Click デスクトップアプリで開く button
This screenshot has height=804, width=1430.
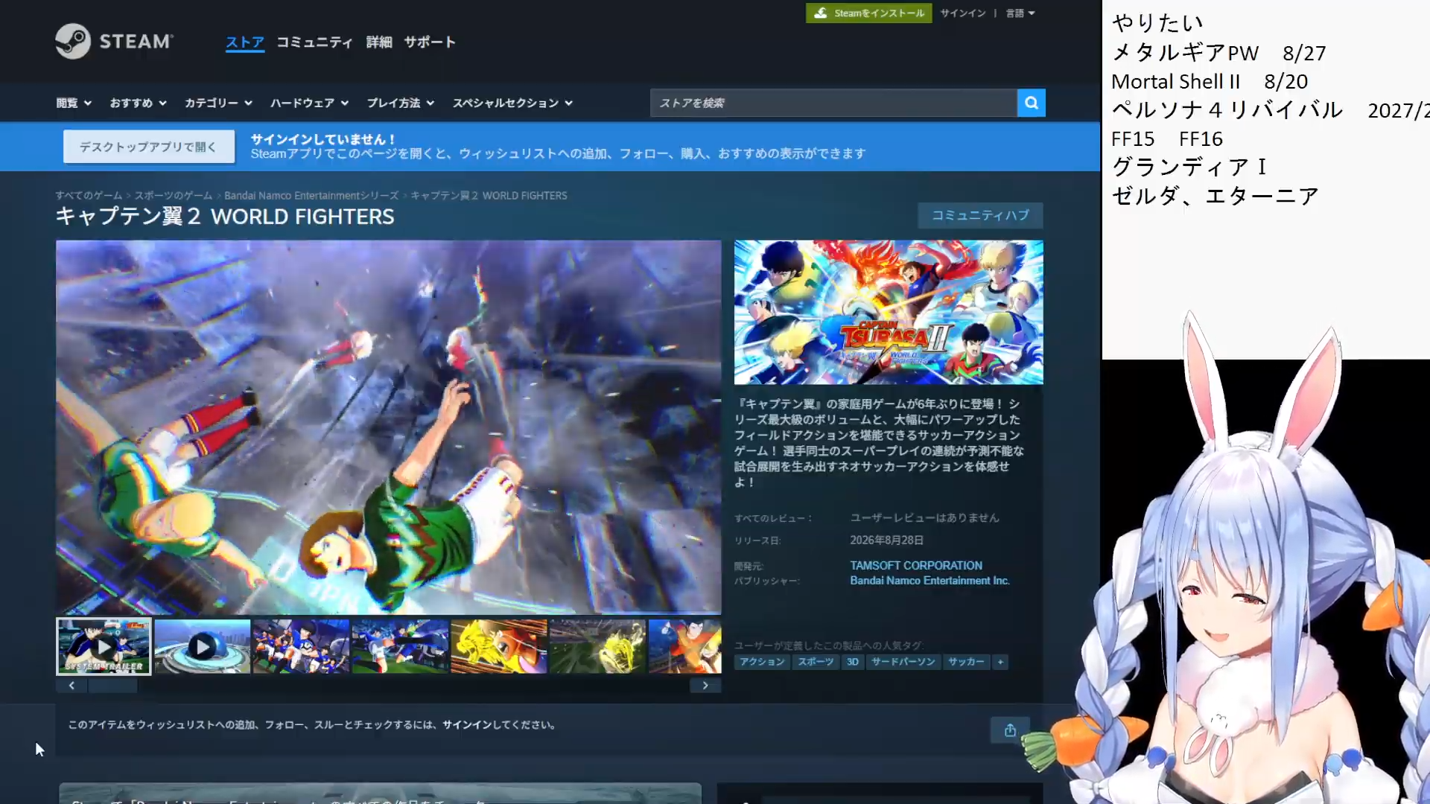(x=148, y=147)
